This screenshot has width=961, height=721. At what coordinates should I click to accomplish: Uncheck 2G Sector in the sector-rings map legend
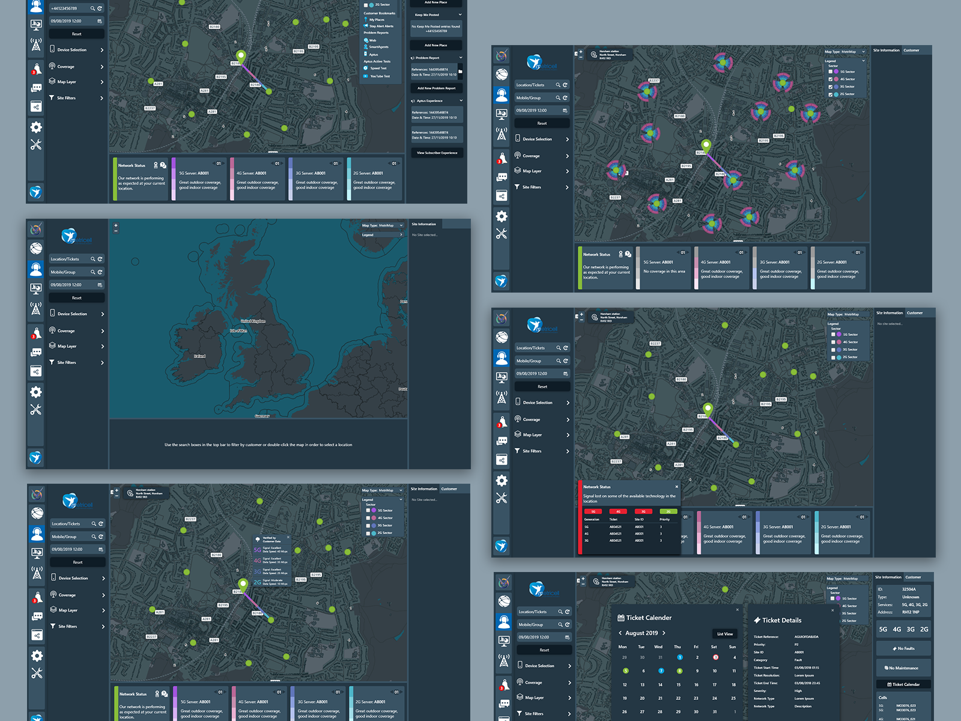pos(831,94)
